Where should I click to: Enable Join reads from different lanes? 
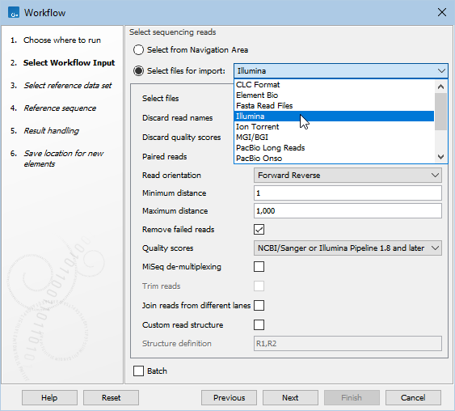pos(259,305)
